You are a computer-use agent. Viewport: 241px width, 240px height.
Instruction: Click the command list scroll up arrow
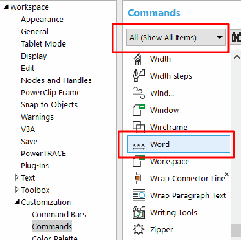(237, 57)
